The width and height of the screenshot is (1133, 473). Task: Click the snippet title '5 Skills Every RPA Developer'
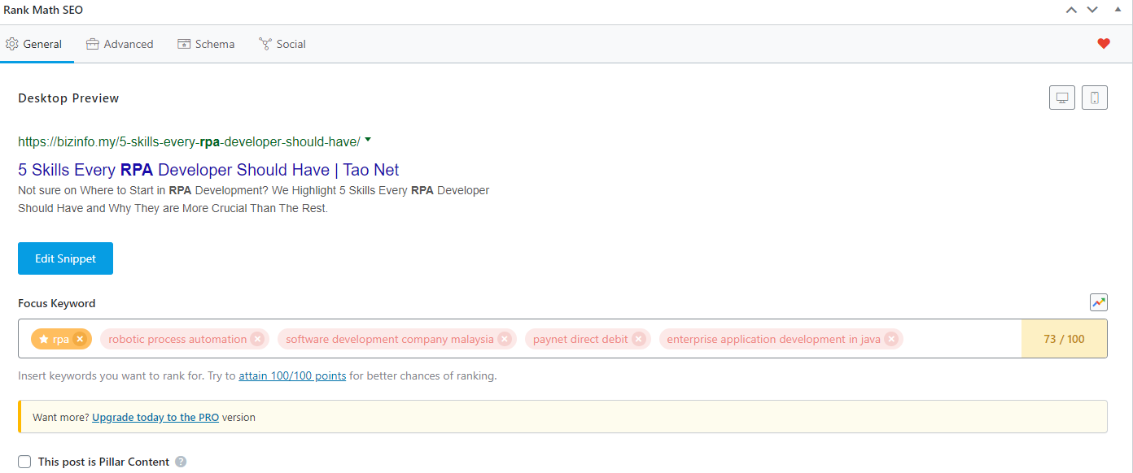pyautogui.click(x=208, y=170)
